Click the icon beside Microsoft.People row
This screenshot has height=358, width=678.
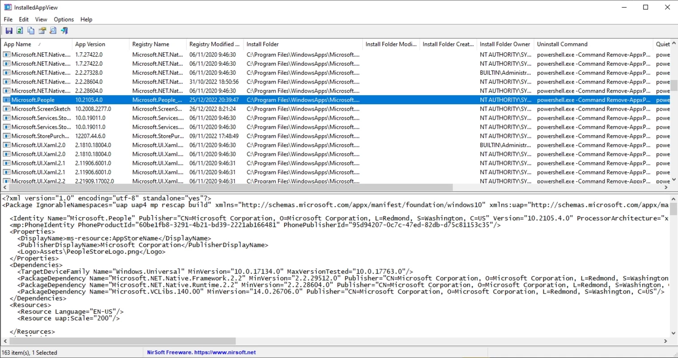click(x=7, y=100)
